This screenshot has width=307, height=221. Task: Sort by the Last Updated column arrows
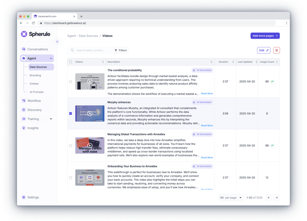tap(257, 62)
